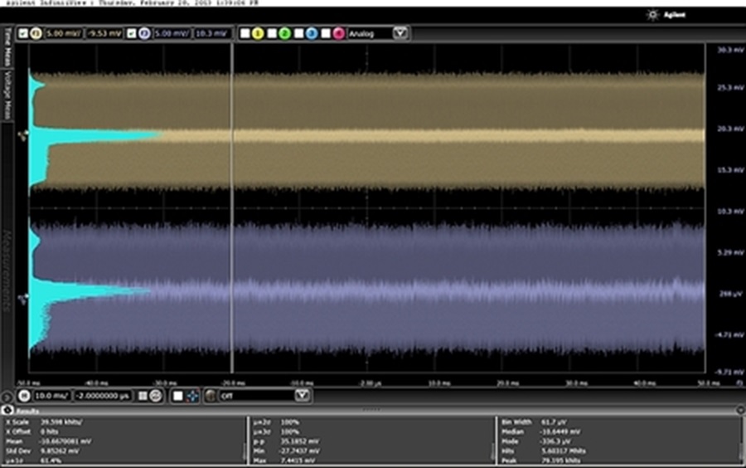Click the f2 offset field 10.3 mV
The width and height of the screenshot is (746, 468).
point(211,34)
